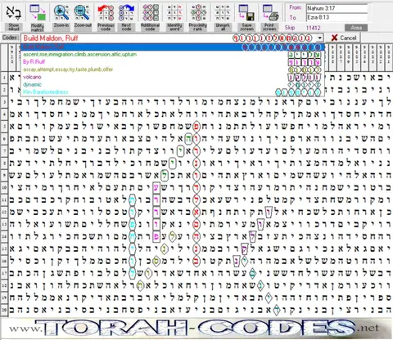Click the cyan-highlighted letter in row 11
393x340 pixels.
[132, 200]
